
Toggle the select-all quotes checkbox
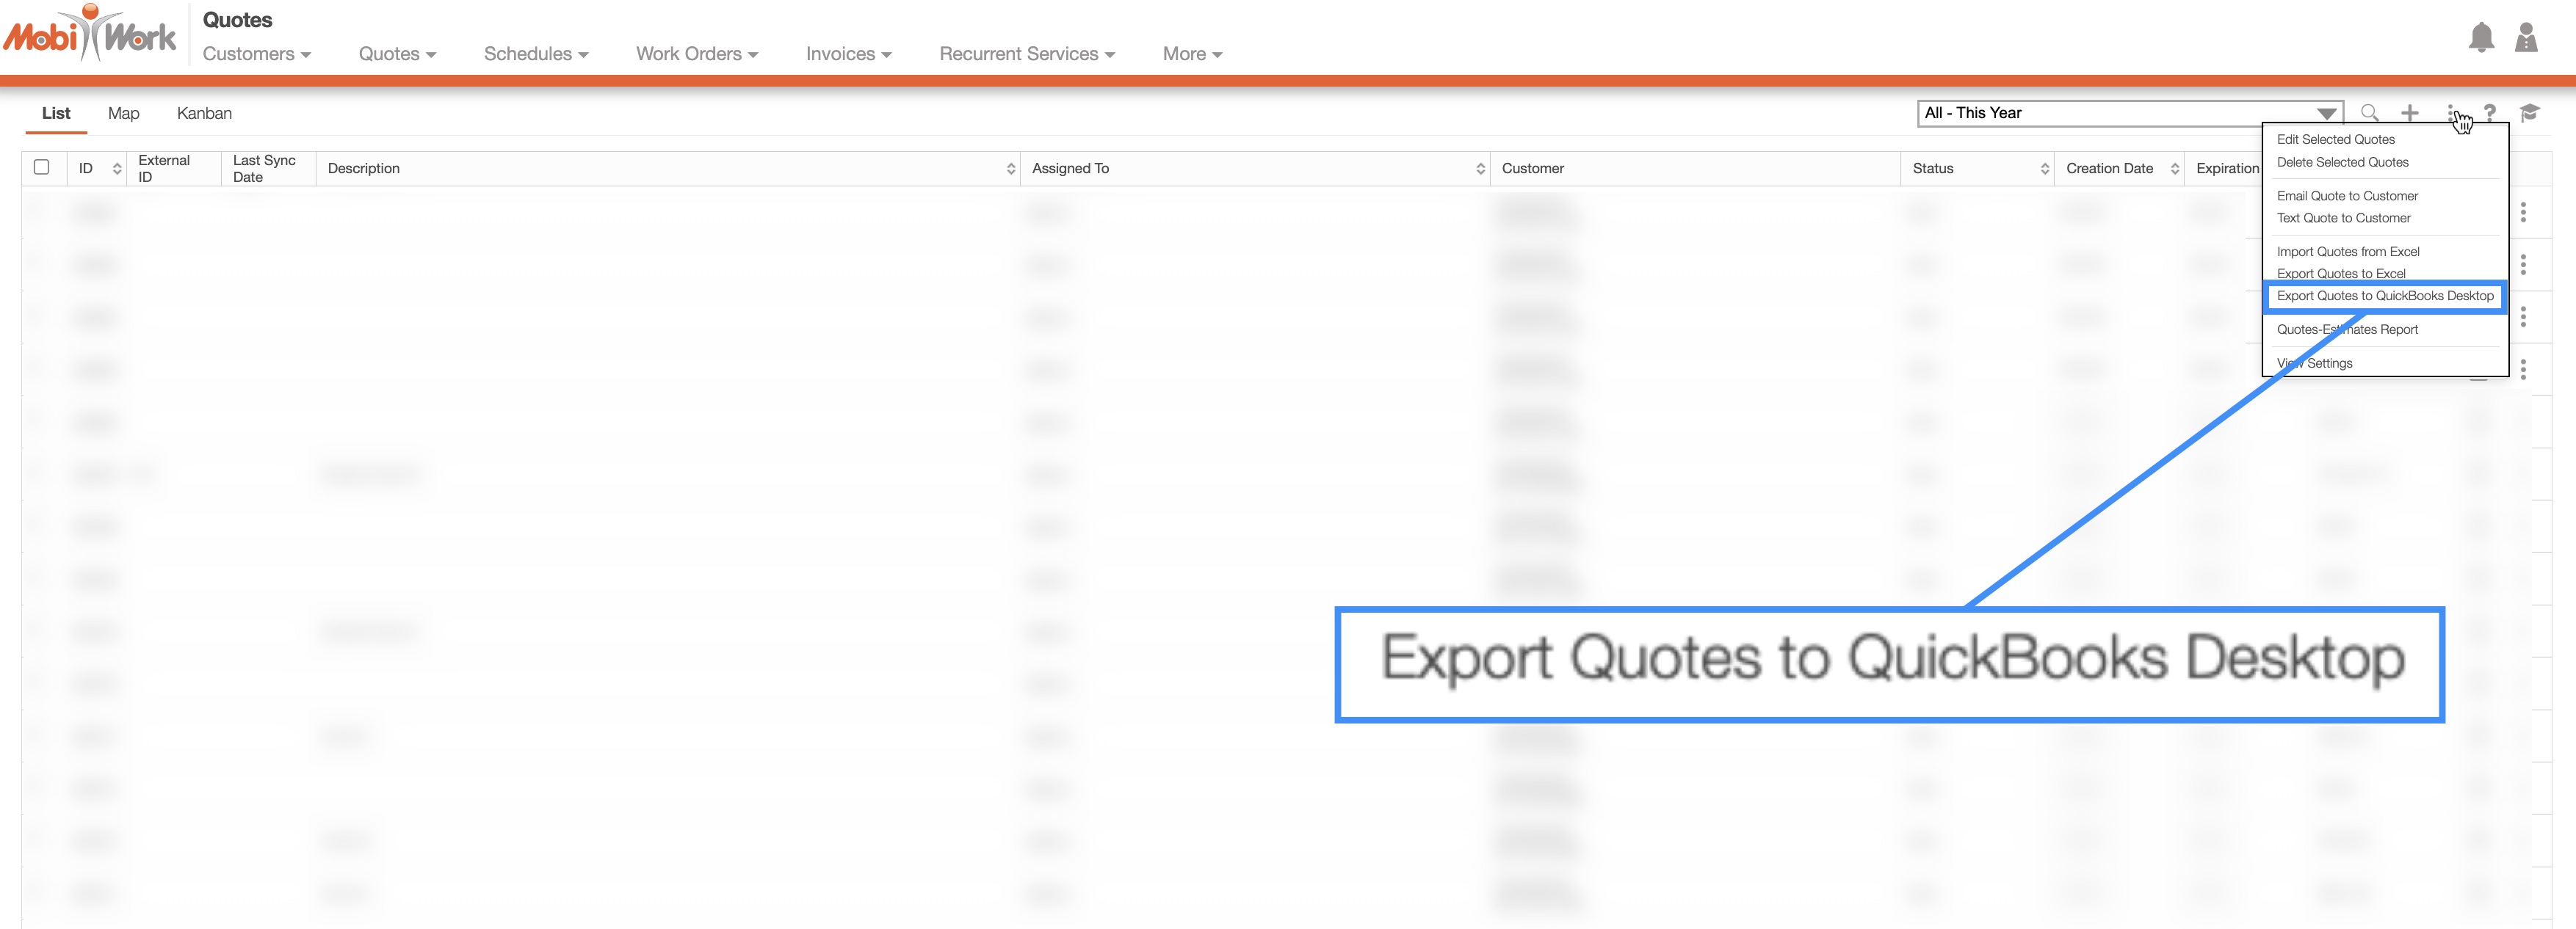41,168
